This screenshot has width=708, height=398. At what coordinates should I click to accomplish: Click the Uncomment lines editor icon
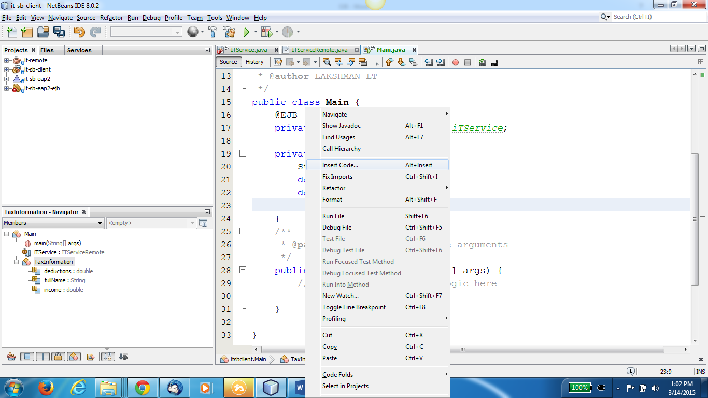pos(494,62)
